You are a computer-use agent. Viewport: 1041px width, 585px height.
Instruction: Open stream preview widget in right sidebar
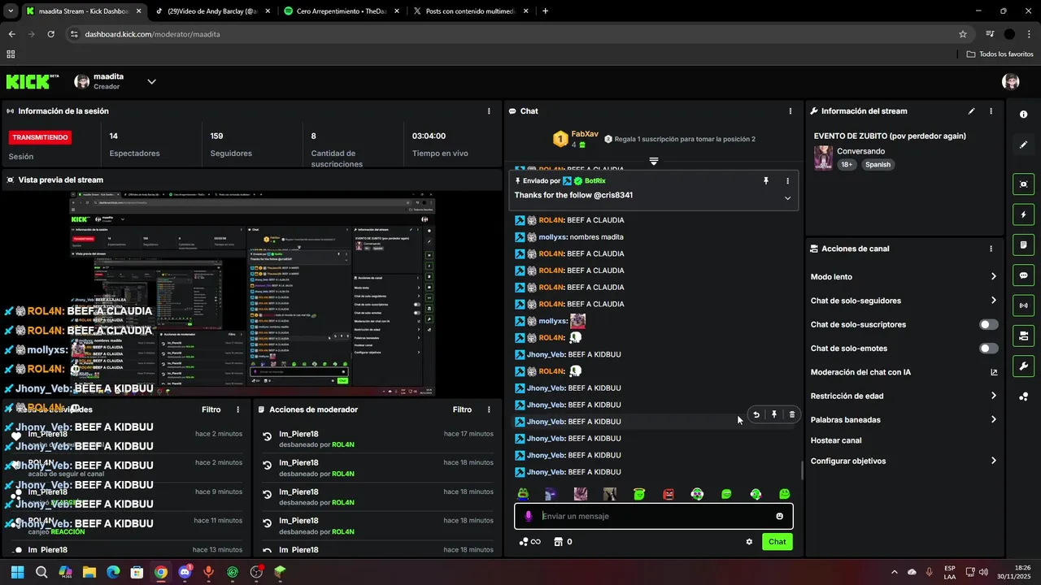pyautogui.click(x=1023, y=184)
